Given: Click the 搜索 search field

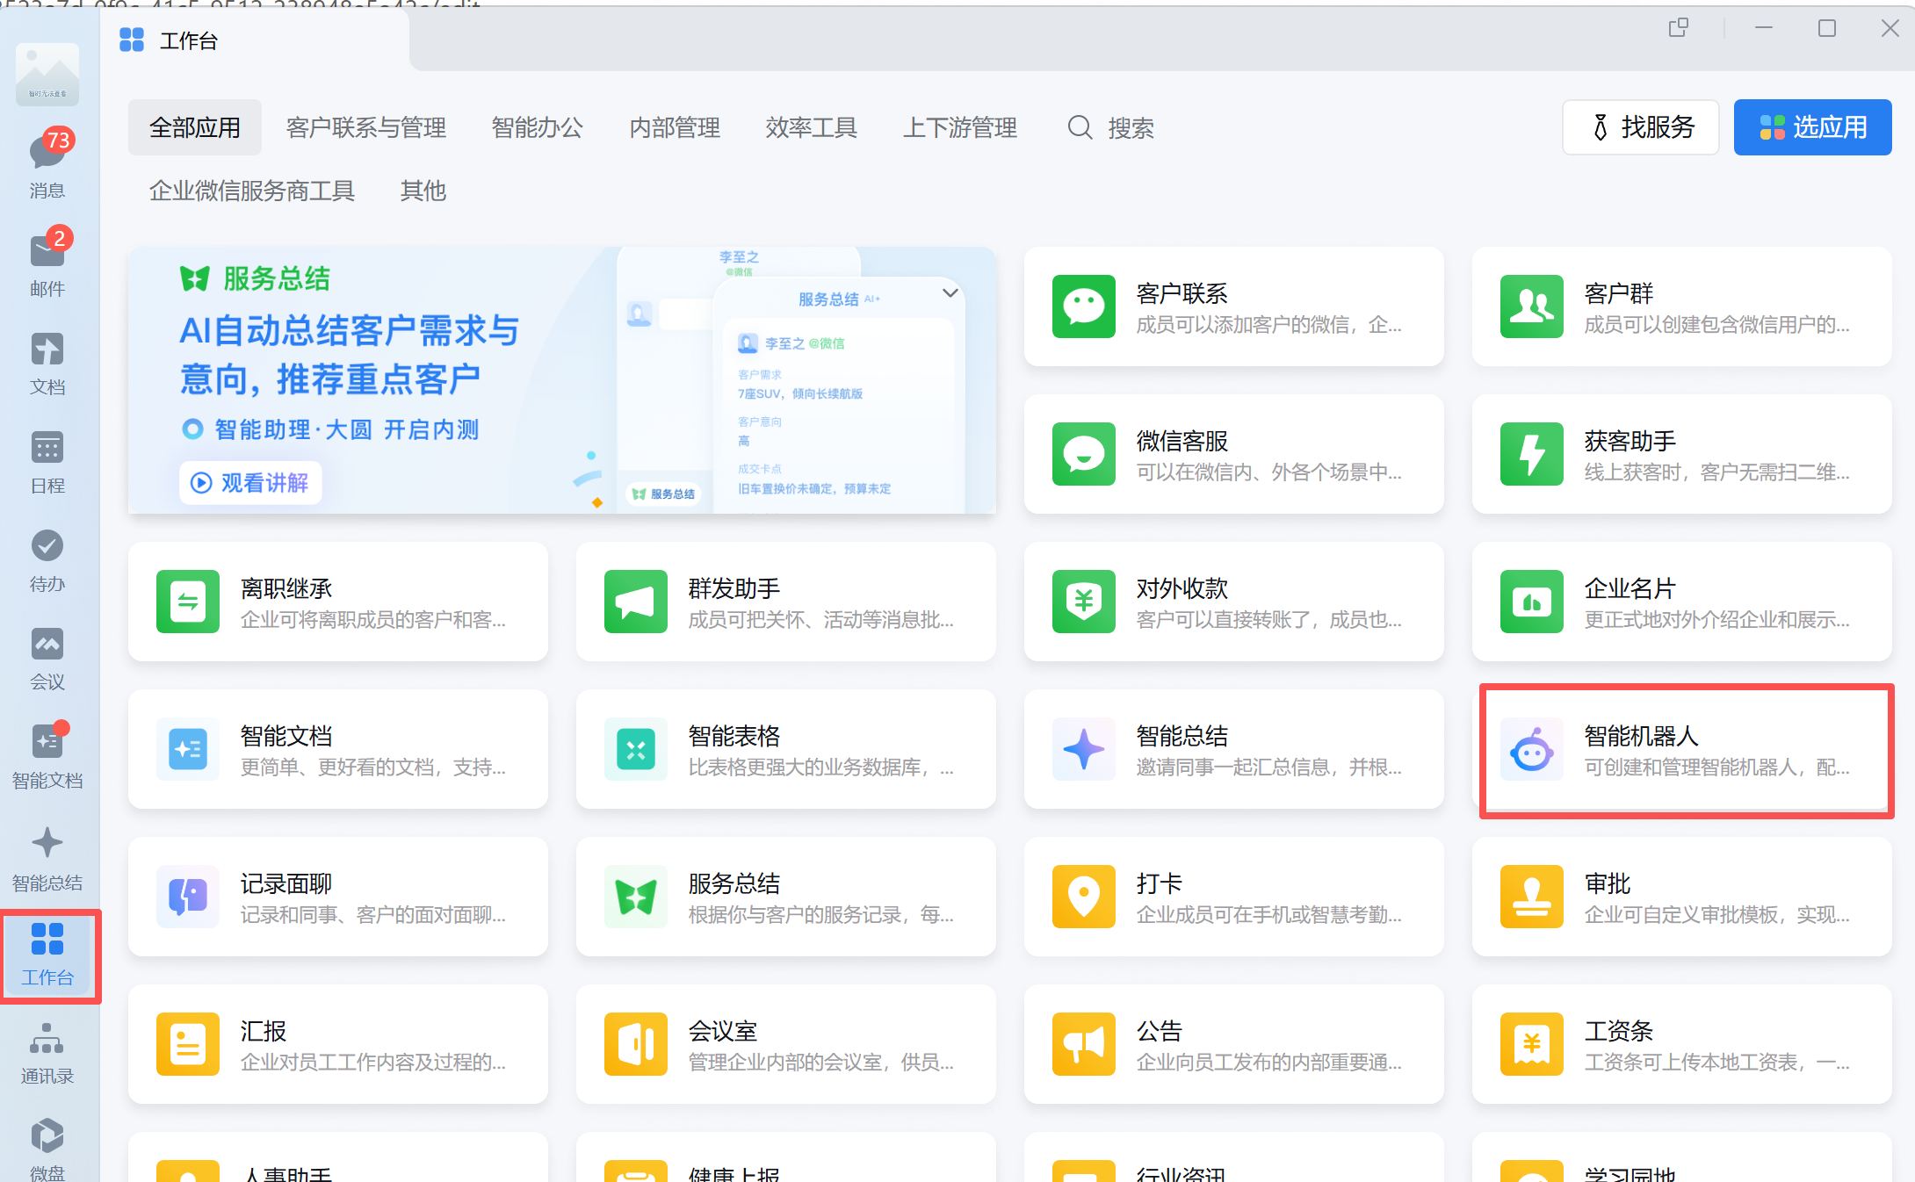Looking at the screenshot, I should pyautogui.click(x=1111, y=127).
